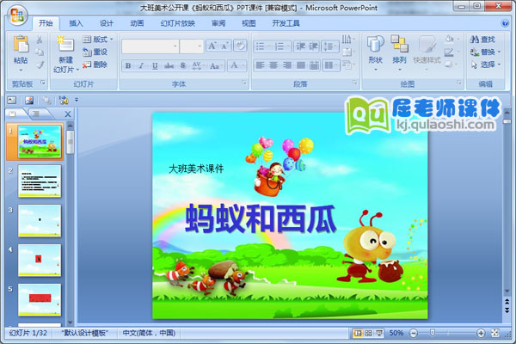Open the Developer (开发工具) tab
This screenshot has width=516, height=344.
pyautogui.click(x=286, y=23)
